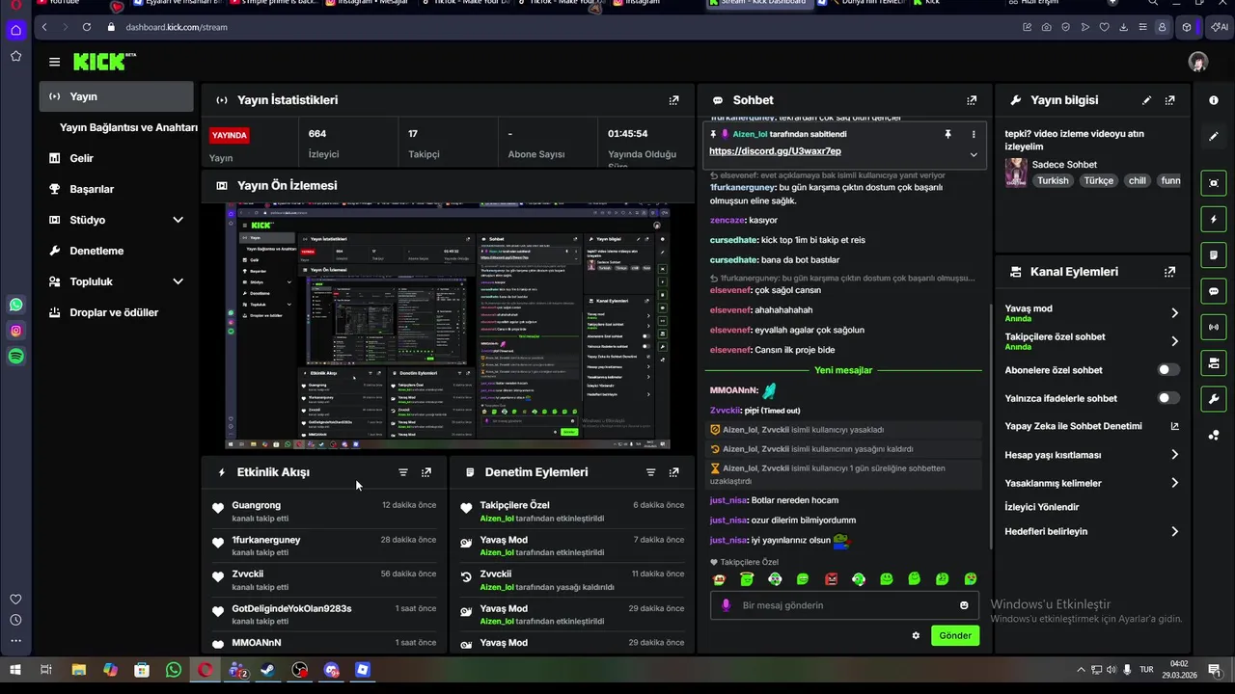Screen dimensions: 1235x694
Task: Insert the angry red emote
Action: [x=831, y=579]
